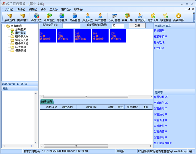The image size is (196, 154).
Task: Open the 视图(V) menu
Action: 33,10
